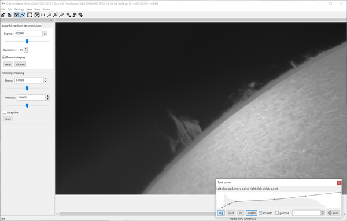The height and width of the screenshot is (221, 347).
Task: Increase gamma value with up arrow
Action: 323,212
